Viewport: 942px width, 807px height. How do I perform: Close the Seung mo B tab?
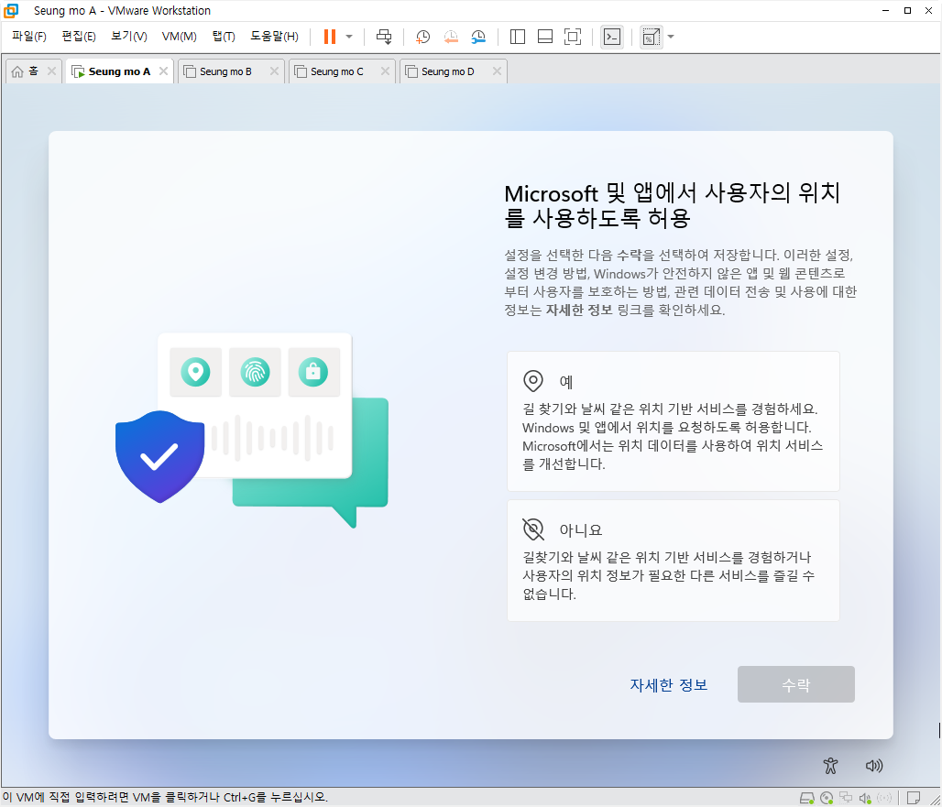(274, 71)
